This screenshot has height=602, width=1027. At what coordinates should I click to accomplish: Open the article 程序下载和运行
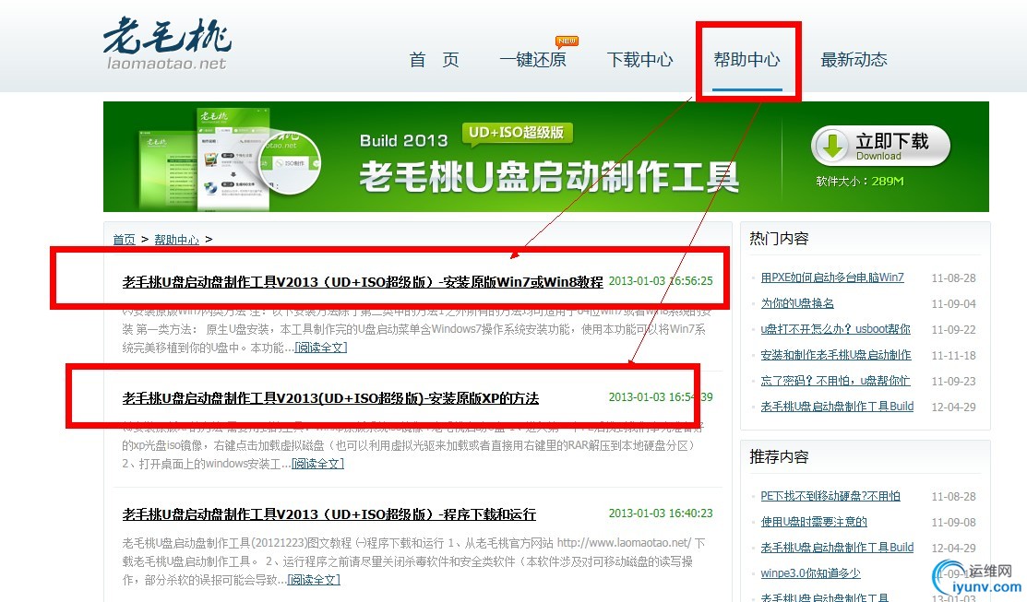[328, 514]
